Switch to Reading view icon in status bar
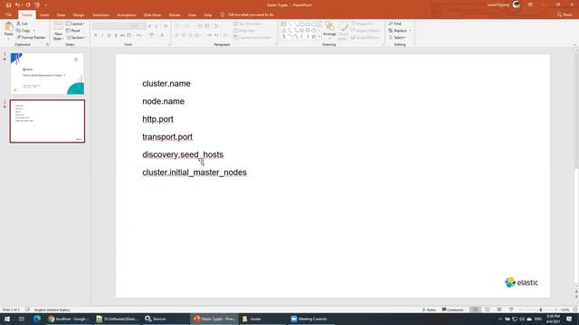579x325 pixels. tap(498, 310)
